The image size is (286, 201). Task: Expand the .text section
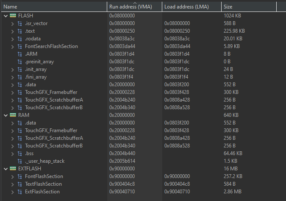tap(12, 31)
